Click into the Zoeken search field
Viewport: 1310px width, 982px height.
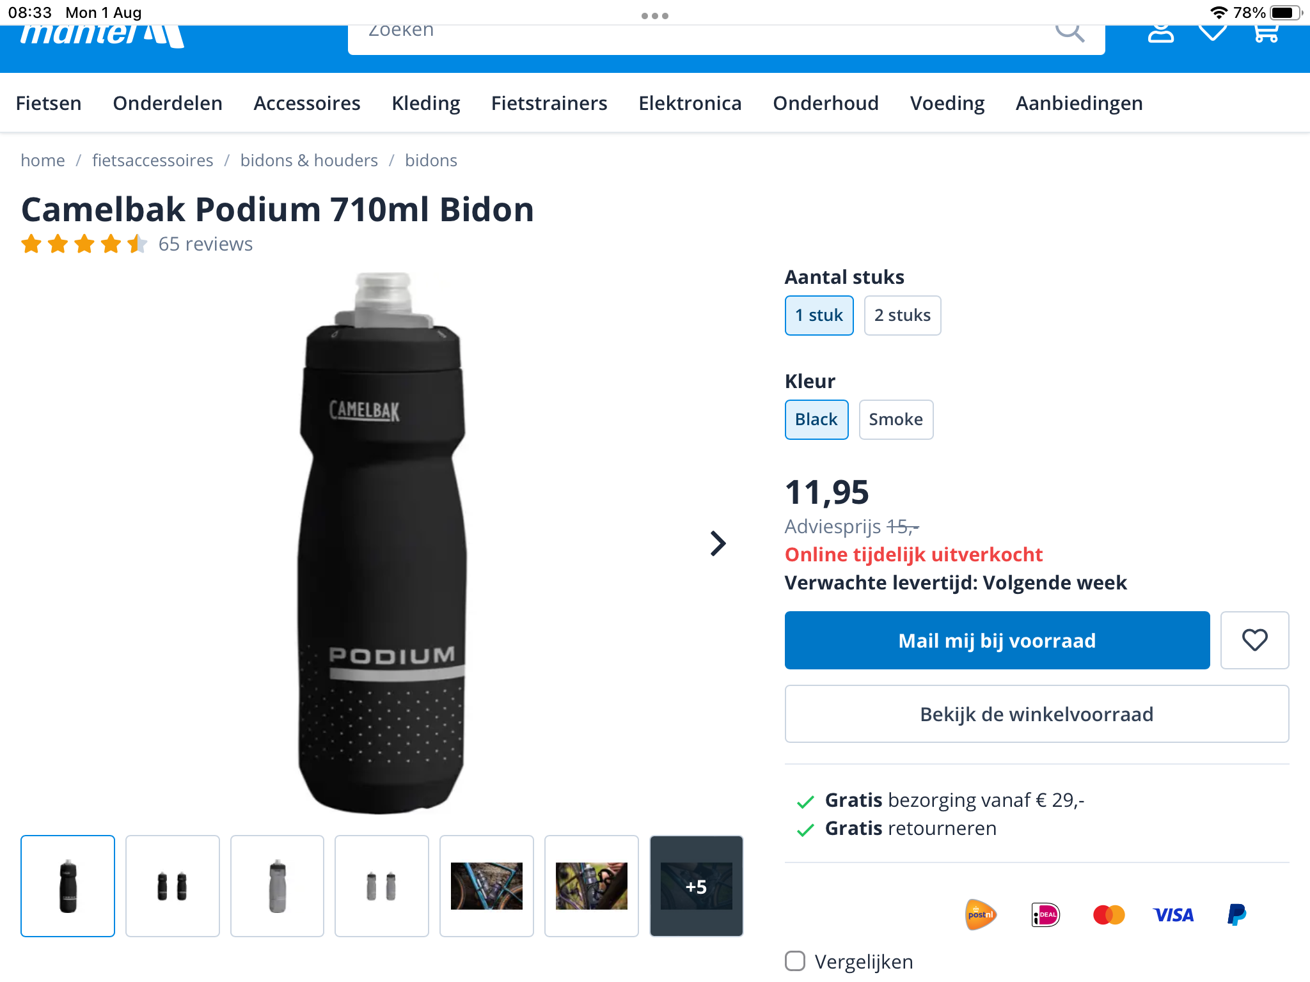pos(697,35)
